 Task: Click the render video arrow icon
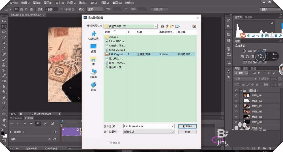17,148
